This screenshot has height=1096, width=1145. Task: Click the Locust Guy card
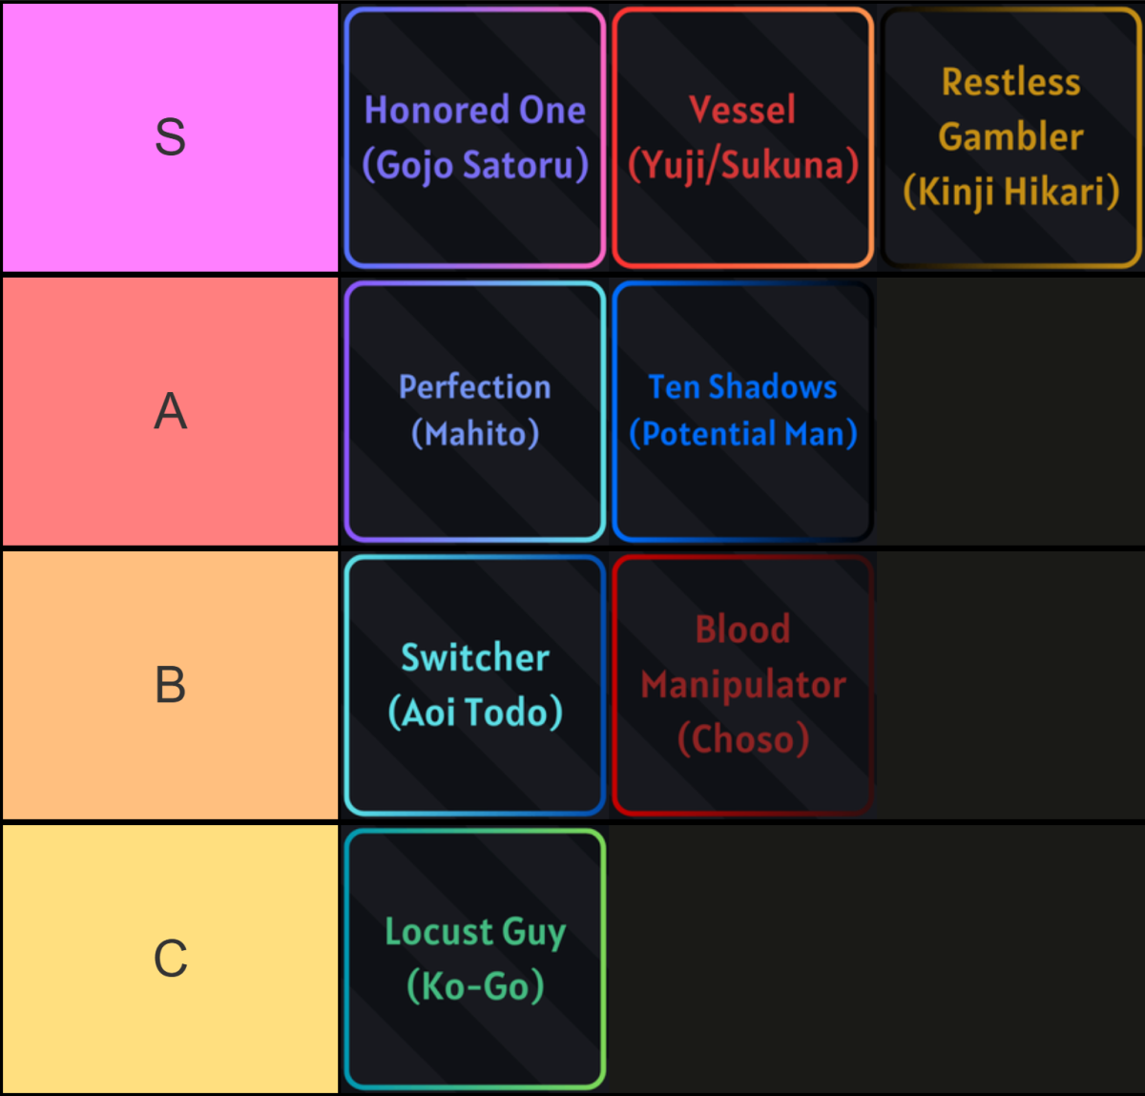pyautogui.click(x=475, y=959)
